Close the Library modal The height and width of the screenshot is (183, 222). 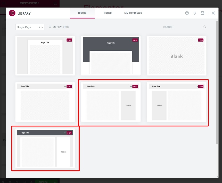[x=213, y=13]
